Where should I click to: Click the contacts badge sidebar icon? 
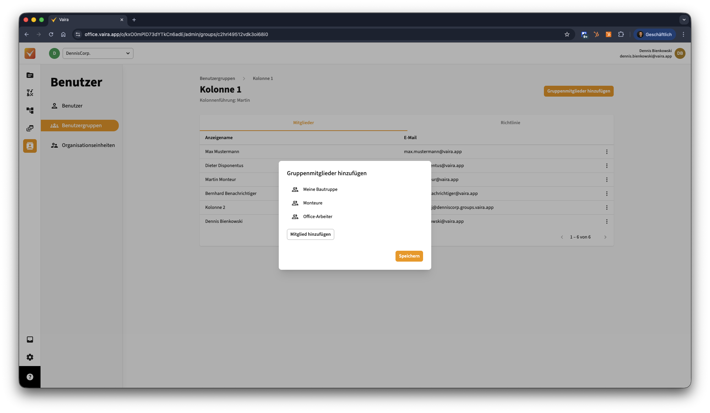pyautogui.click(x=30, y=146)
